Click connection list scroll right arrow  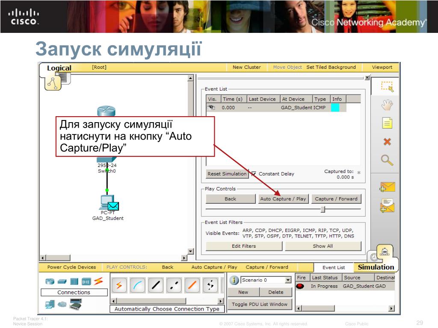click(221, 301)
